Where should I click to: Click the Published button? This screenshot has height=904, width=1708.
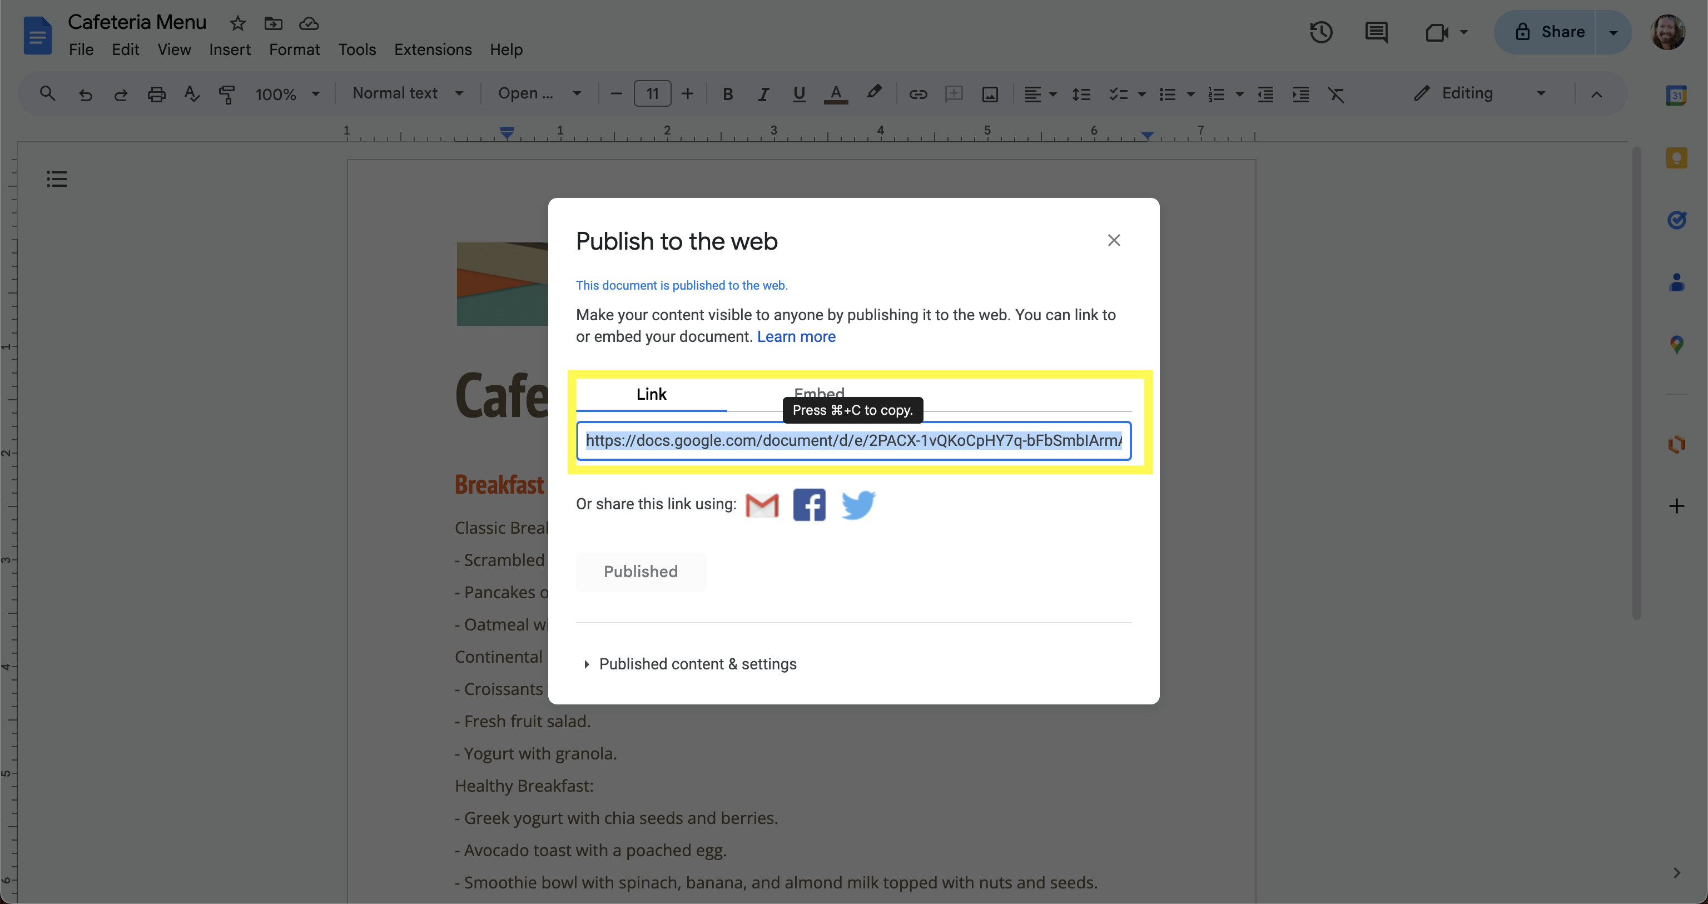point(640,572)
